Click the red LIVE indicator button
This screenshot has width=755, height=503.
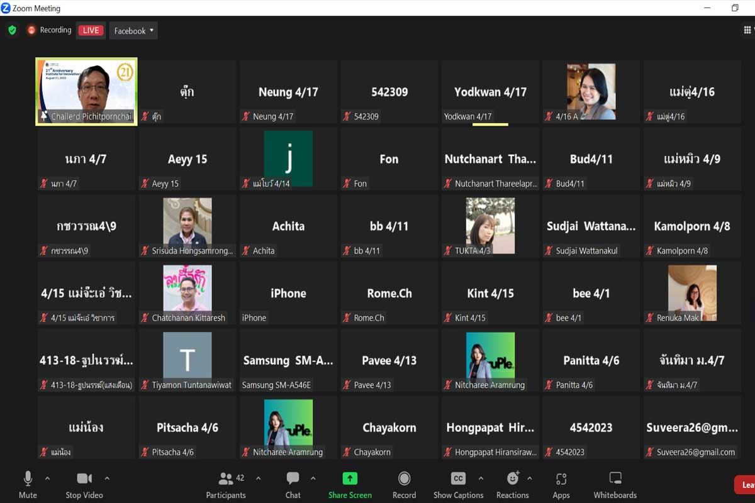tap(91, 30)
